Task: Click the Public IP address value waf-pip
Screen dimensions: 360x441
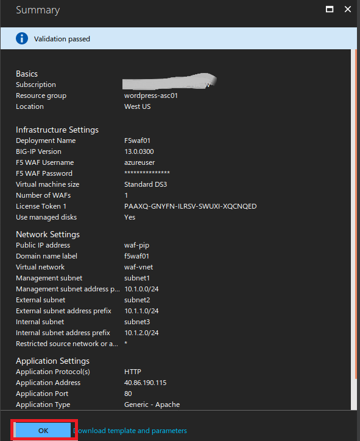Action: click(136, 245)
